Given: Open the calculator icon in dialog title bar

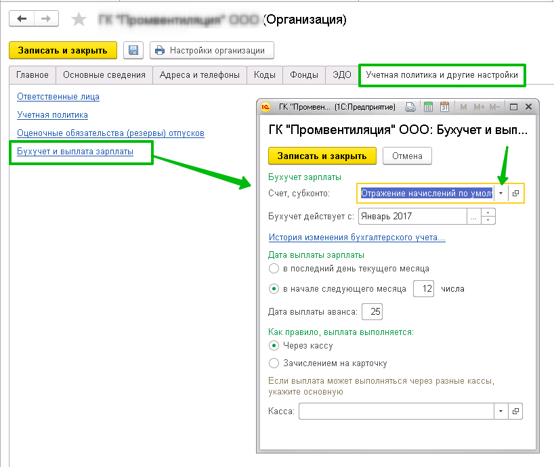Looking at the screenshot, I should [x=428, y=107].
